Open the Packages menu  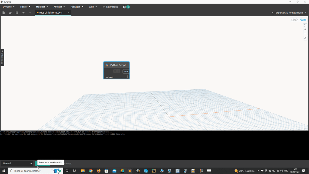(76, 7)
